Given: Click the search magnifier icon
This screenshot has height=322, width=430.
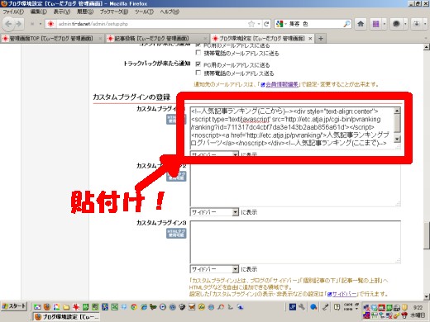Looking at the screenshot, I should pos(346,24).
